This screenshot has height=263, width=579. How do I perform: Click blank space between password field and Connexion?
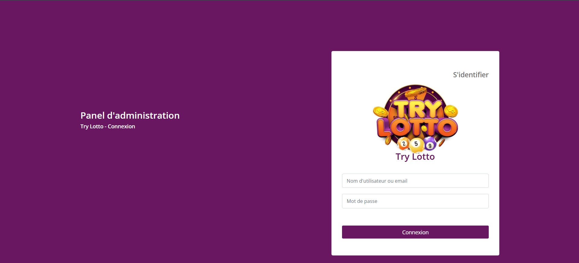point(415,217)
